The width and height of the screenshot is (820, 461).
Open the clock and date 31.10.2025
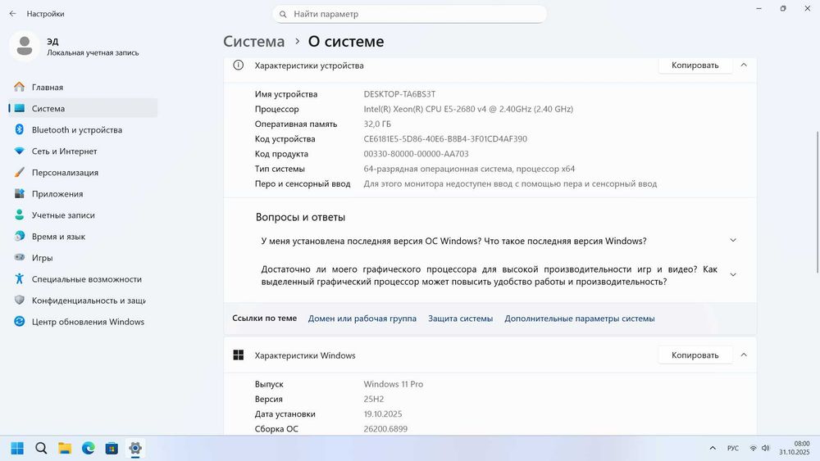click(795, 448)
